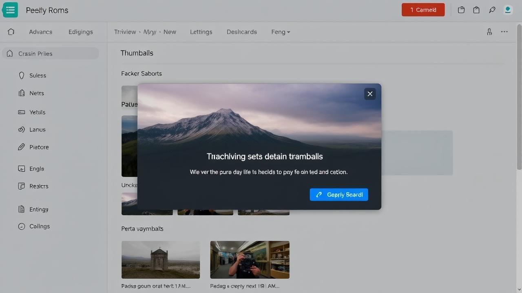Open Engls in the sidebar
The height and width of the screenshot is (293, 522).
tap(36, 168)
